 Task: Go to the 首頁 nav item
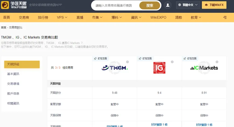[x=6, y=17]
